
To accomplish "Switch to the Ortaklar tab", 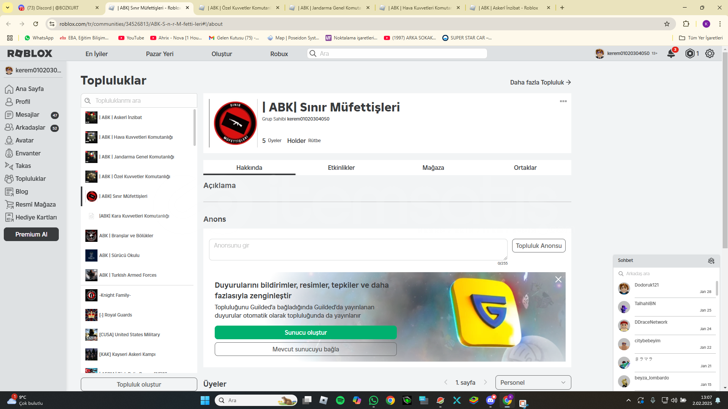I will 525,168.
